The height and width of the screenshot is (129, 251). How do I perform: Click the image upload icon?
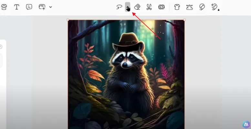pyautogui.click(x=42, y=7)
